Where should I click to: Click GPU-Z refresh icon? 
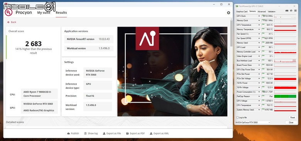(291, 11)
